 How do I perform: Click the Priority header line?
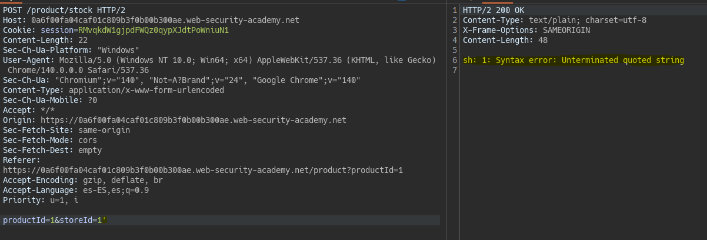pos(40,200)
